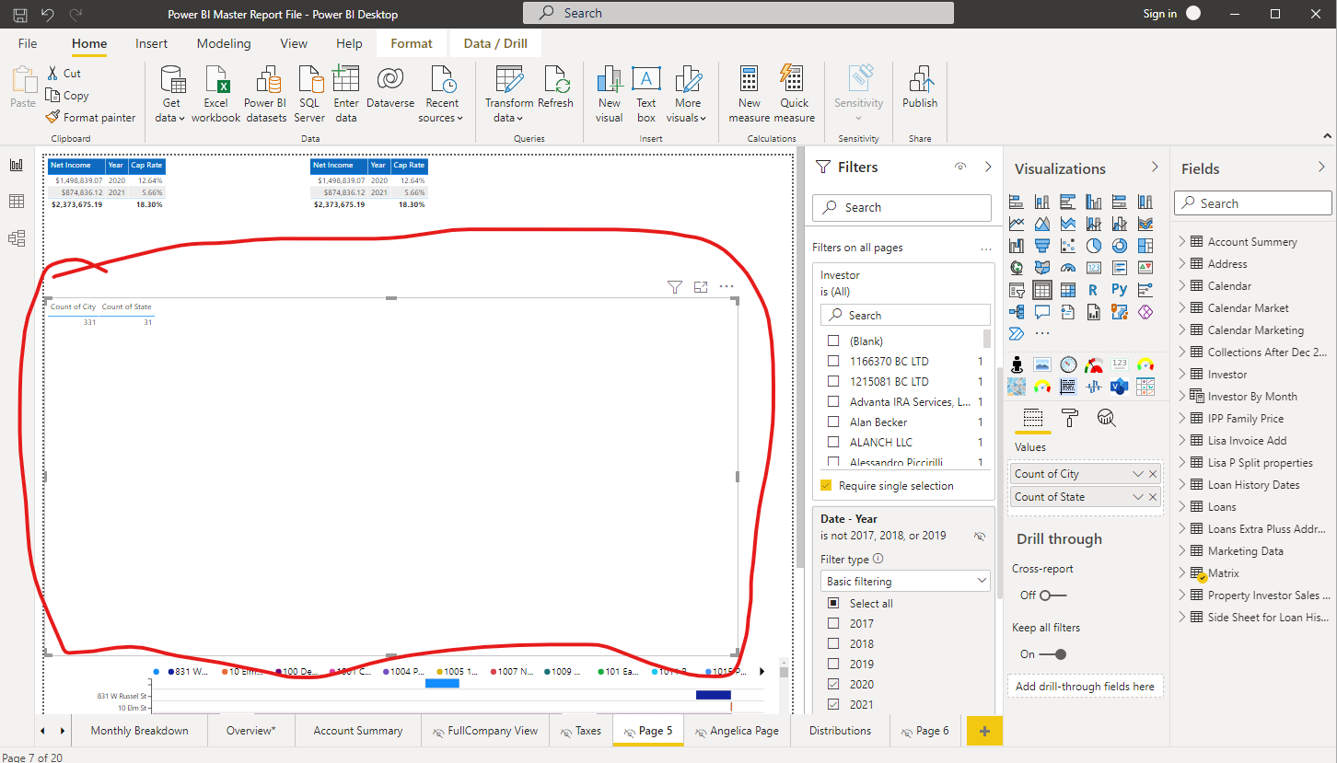1337x763 pixels.
Task: Select the treemap visual
Action: 1145,246
